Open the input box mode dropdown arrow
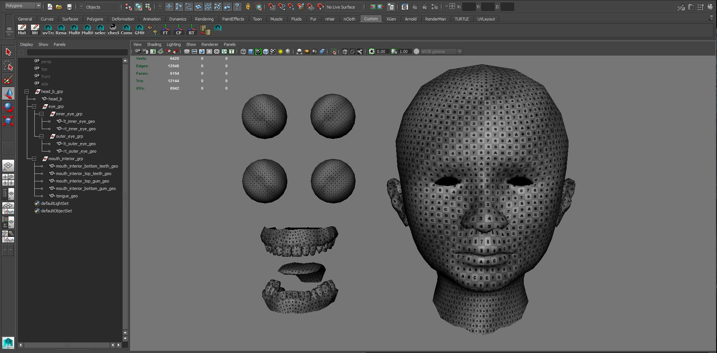The image size is (717, 353). (x=447, y=7)
